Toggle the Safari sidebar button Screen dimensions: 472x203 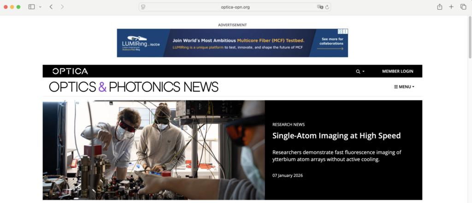31,7
